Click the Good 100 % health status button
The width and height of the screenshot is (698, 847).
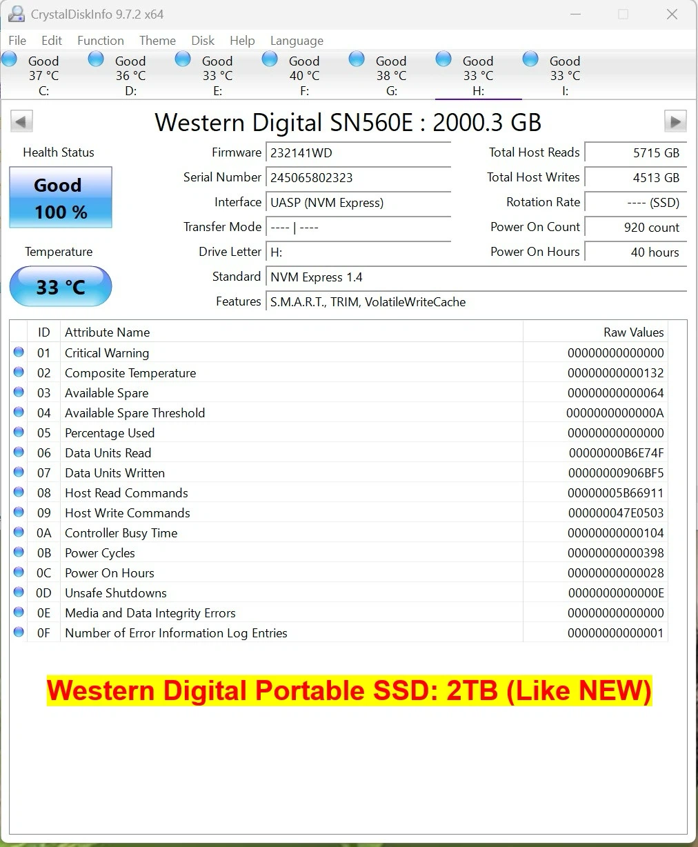coord(61,197)
